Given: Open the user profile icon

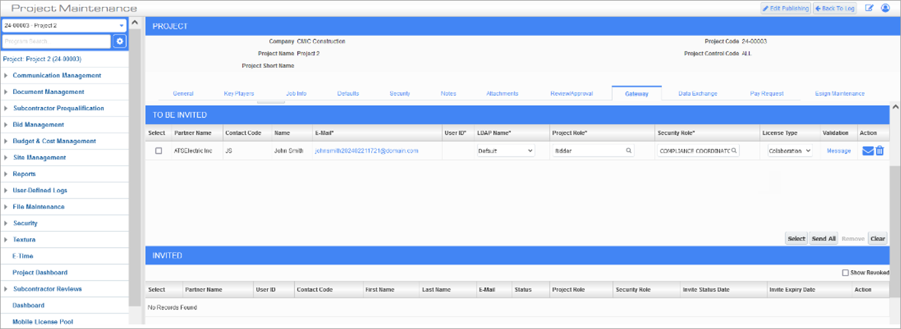Looking at the screenshot, I should (x=885, y=8).
